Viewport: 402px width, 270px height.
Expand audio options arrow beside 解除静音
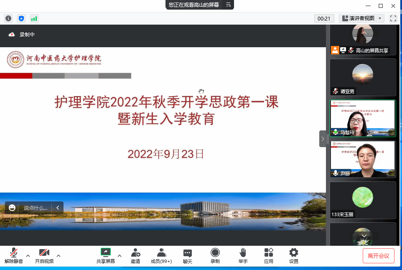tap(28, 255)
